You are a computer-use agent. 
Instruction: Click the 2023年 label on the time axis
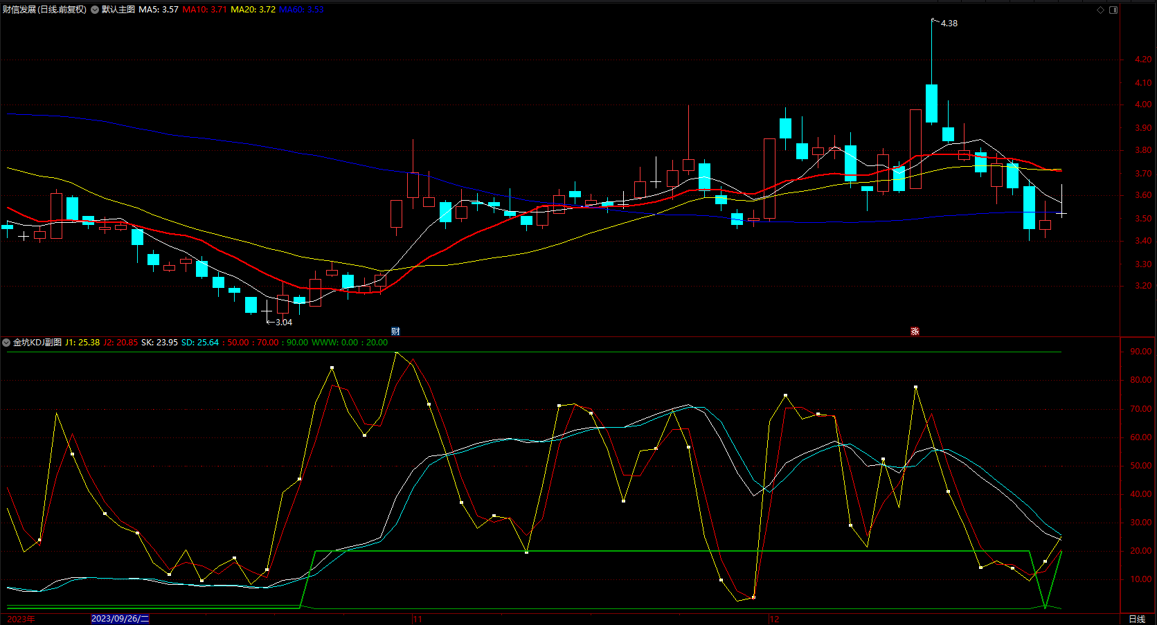click(x=21, y=619)
